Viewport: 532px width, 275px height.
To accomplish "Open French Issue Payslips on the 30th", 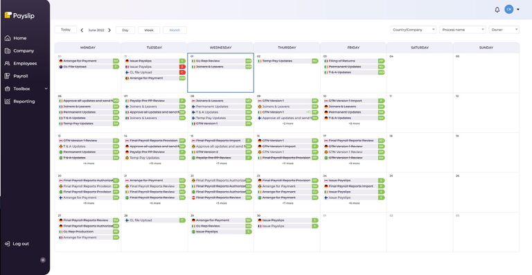I will (287, 227).
